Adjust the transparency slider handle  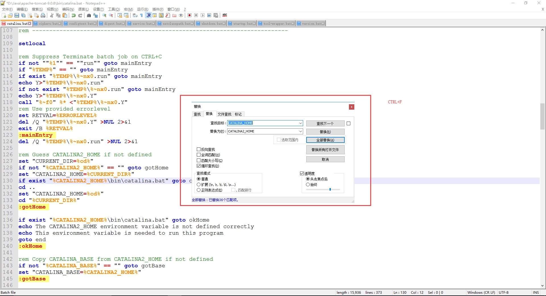click(x=330, y=189)
